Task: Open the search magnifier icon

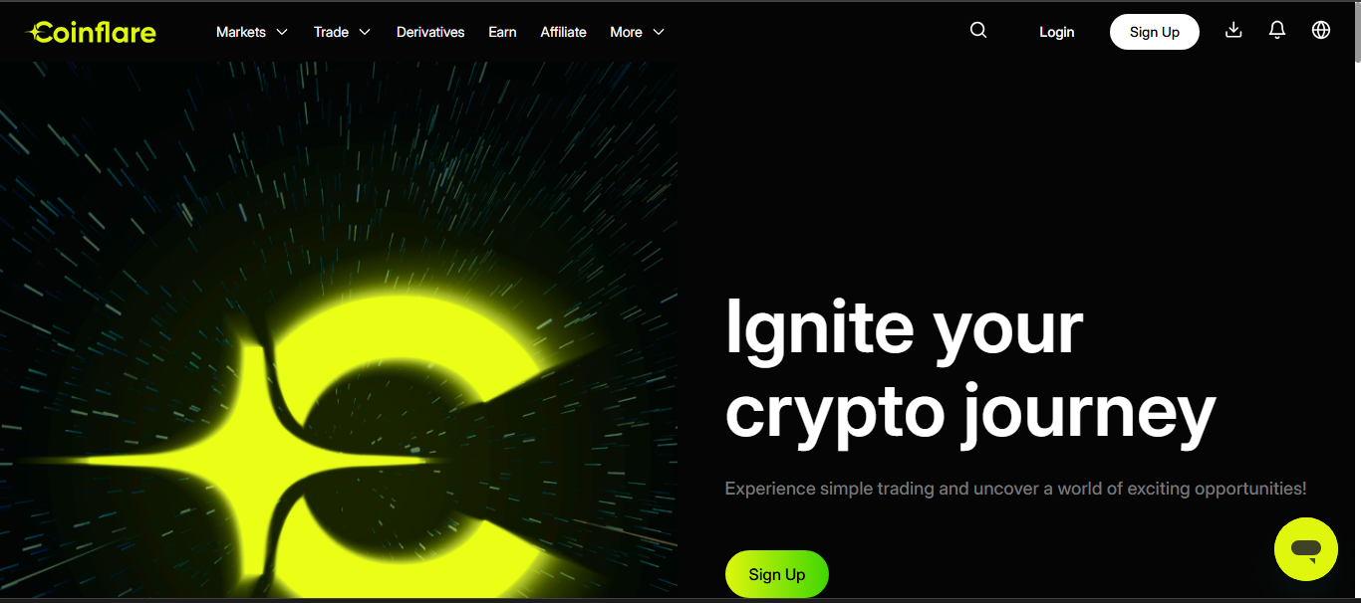Action: 978,31
